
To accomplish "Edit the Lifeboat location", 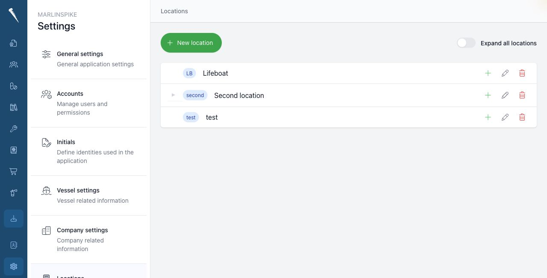I will [x=505, y=73].
